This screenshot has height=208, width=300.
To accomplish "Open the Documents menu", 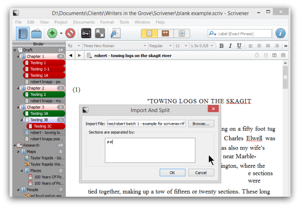I will (84, 22).
